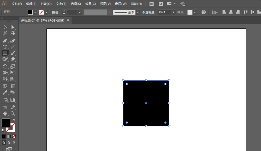Open the graphic style (样式) dropdown
This screenshot has height=151, width=261.
[x=195, y=12]
